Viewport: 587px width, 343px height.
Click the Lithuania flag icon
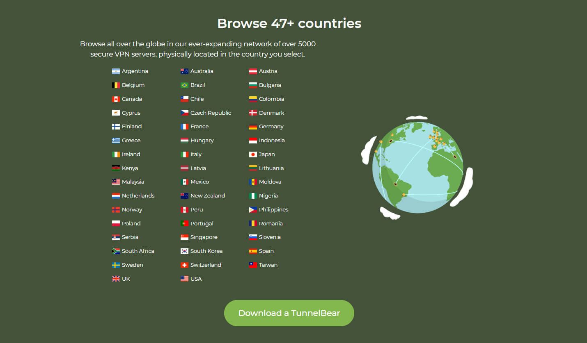point(253,168)
